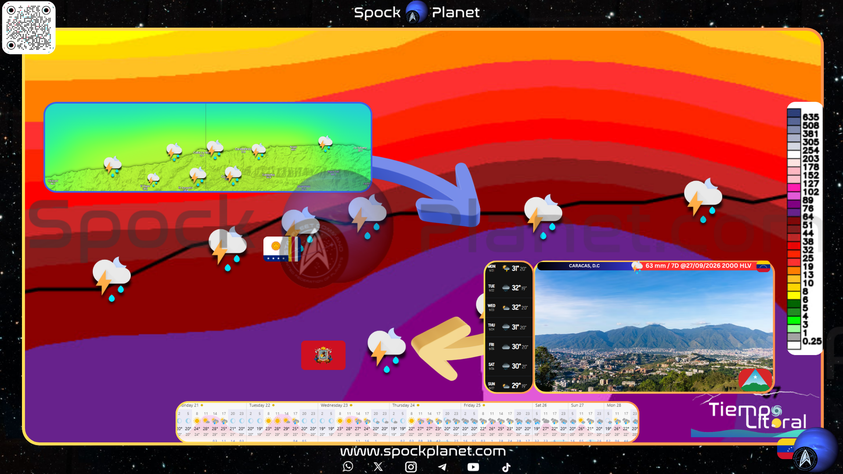Click the Venezuelan flag in the Caracas header

point(763,266)
